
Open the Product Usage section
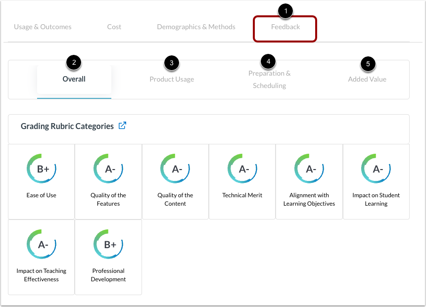[x=172, y=79]
